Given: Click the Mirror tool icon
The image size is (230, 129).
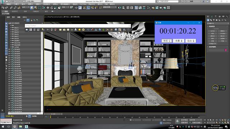Looking at the screenshot, I should [120, 8].
